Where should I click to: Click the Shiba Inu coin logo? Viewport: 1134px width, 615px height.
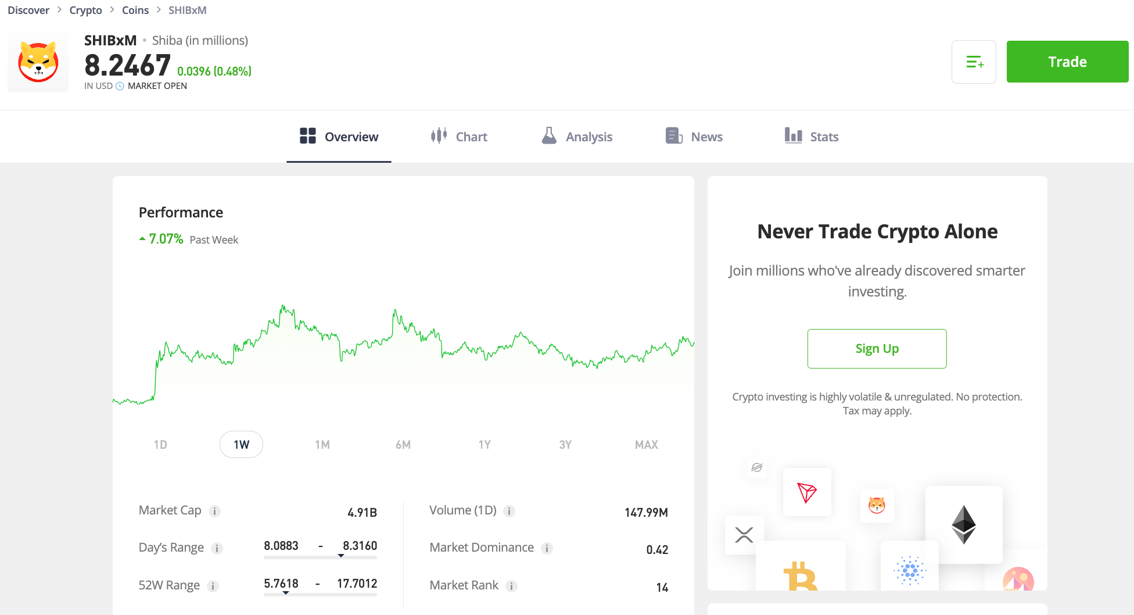38,62
